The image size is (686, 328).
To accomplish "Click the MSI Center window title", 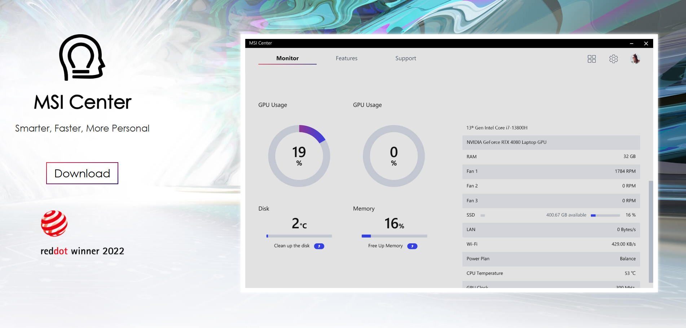I will click(x=260, y=43).
